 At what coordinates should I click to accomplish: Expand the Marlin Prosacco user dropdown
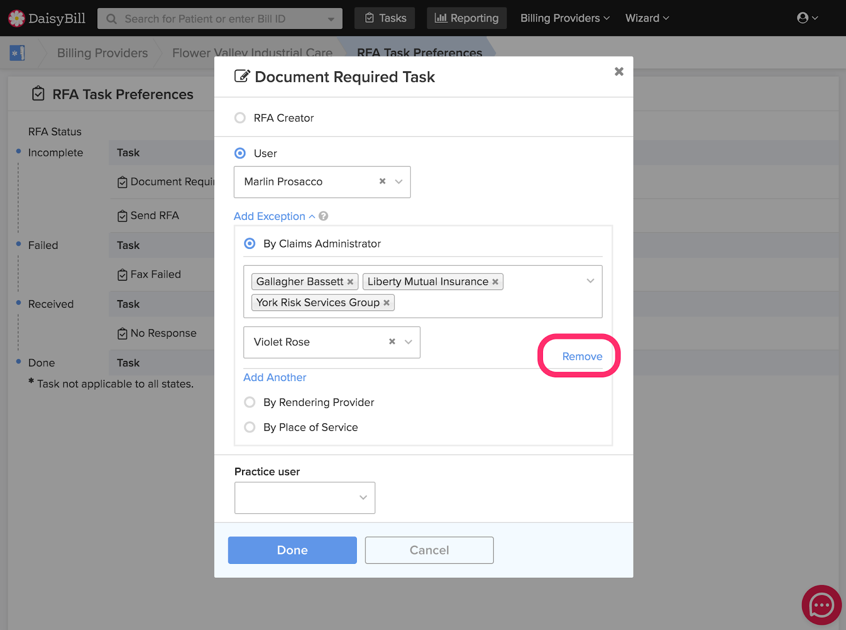[399, 181]
